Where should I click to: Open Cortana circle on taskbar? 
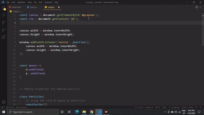pyautogui.click(x=62, y=112)
